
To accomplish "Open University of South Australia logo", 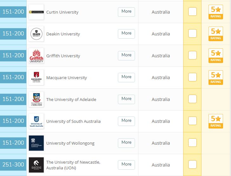I will point(36,121).
